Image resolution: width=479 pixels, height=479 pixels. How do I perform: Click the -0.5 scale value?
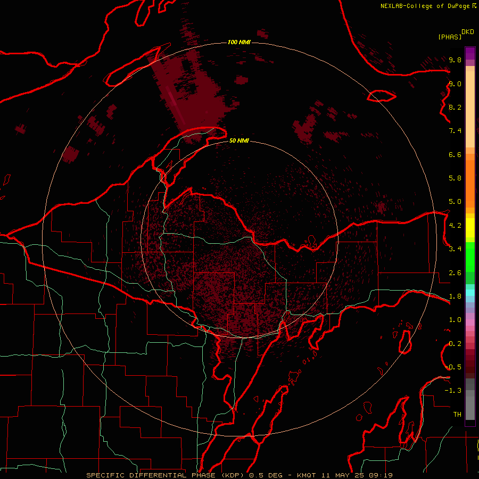click(x=453, y=367)
